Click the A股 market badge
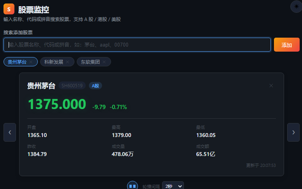Screen dimensions: 302x189 pos(95,86)
